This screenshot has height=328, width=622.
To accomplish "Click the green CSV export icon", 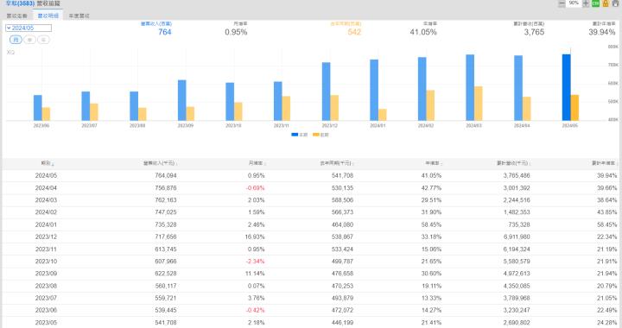I will click(x=595, y=3).
